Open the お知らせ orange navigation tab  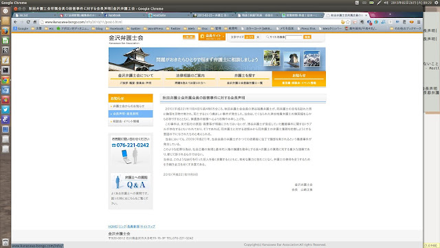299,79
